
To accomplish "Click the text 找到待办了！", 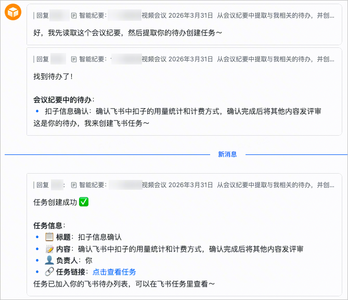I will 53,76.
